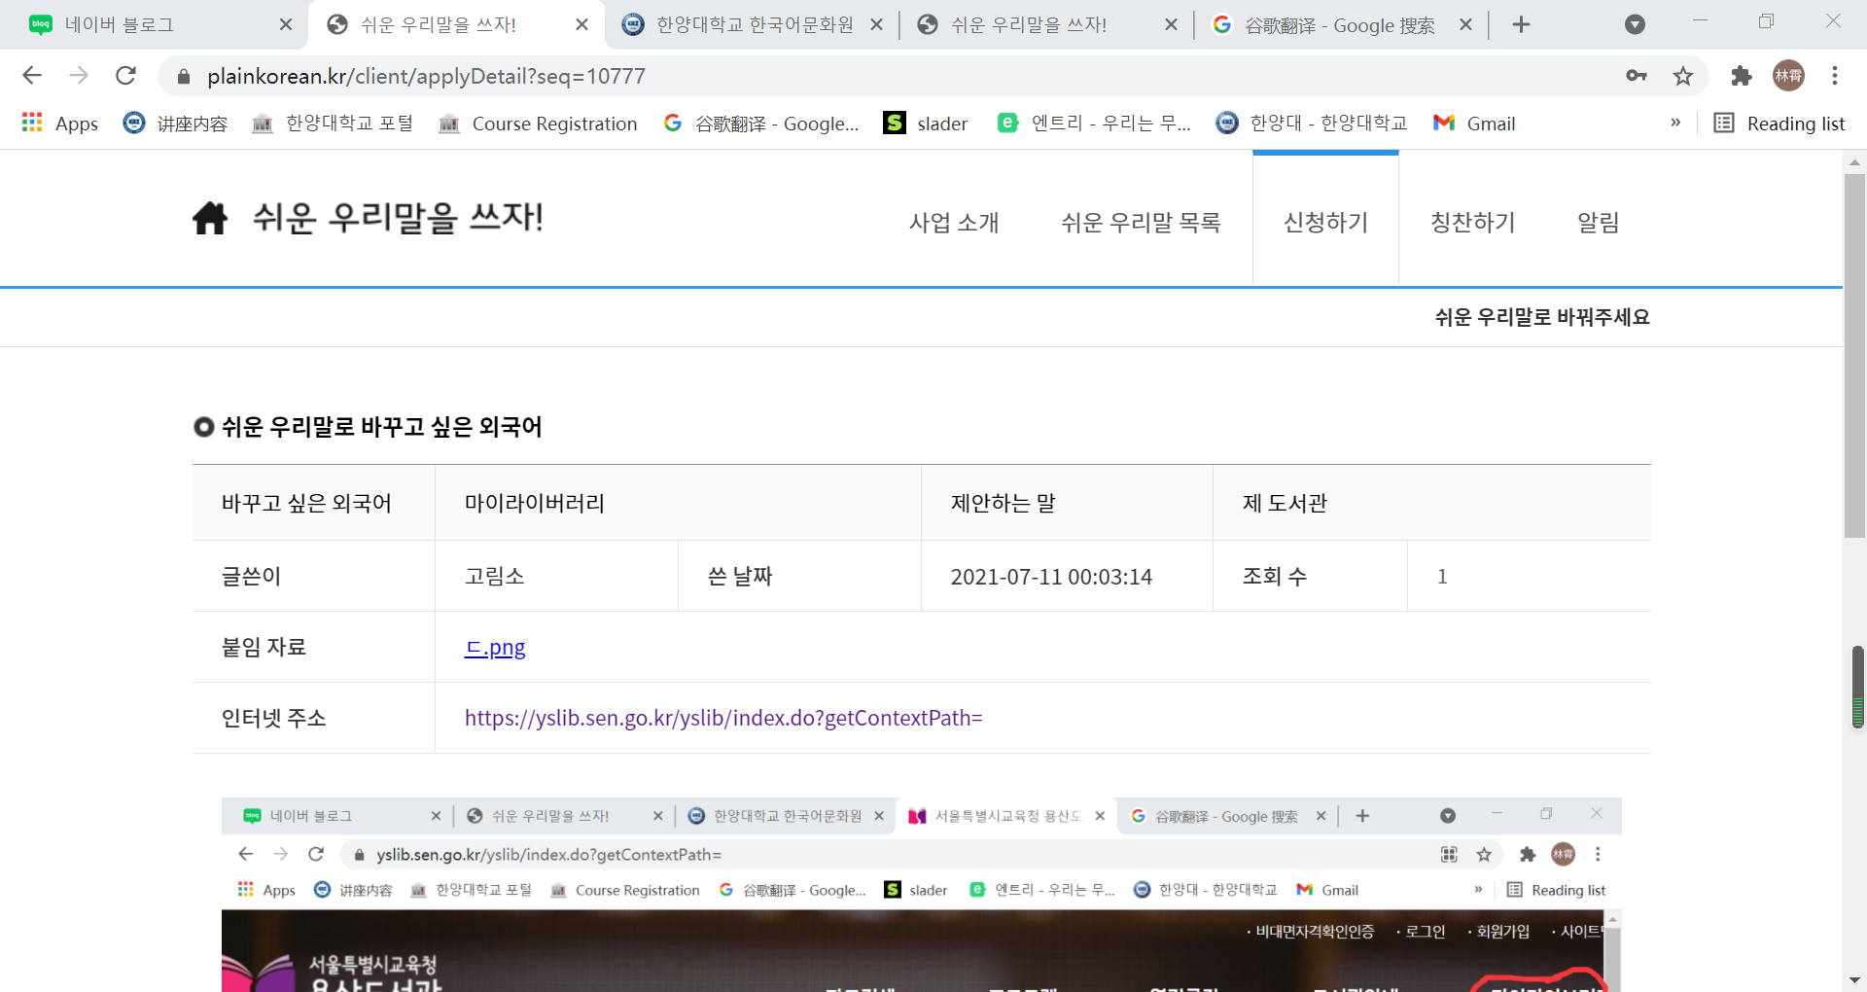This screenshot has width=1867, height=992.
Task: Select the 쉬운 우리말 목록 menu item
Action: pos(1141,223)
